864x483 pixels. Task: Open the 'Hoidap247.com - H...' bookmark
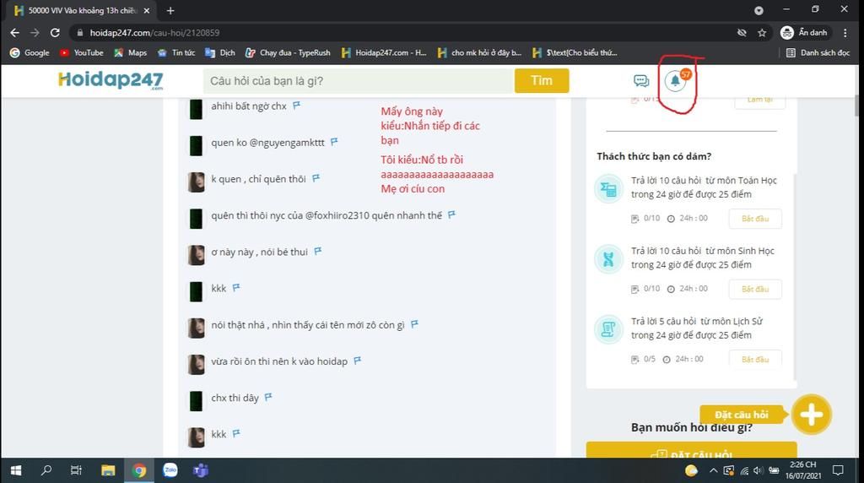coord(384,52)
